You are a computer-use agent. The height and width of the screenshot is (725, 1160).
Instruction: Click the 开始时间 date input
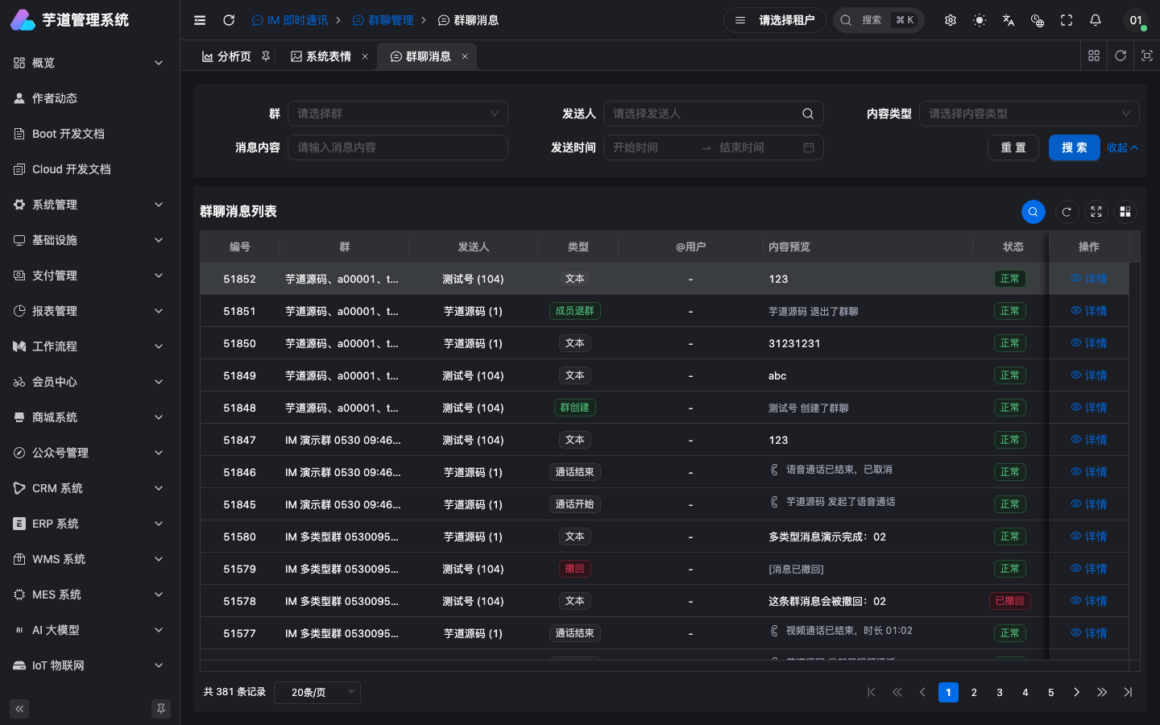point(652,147)
